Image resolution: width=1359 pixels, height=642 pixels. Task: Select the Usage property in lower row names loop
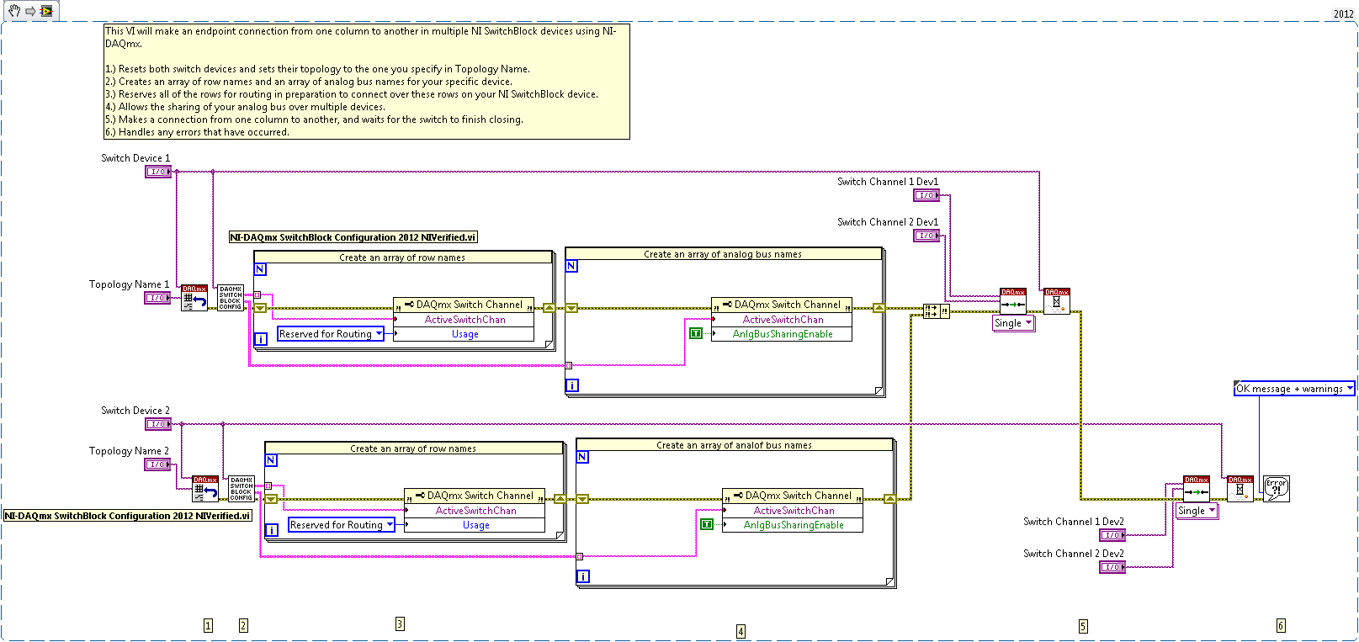475,525
